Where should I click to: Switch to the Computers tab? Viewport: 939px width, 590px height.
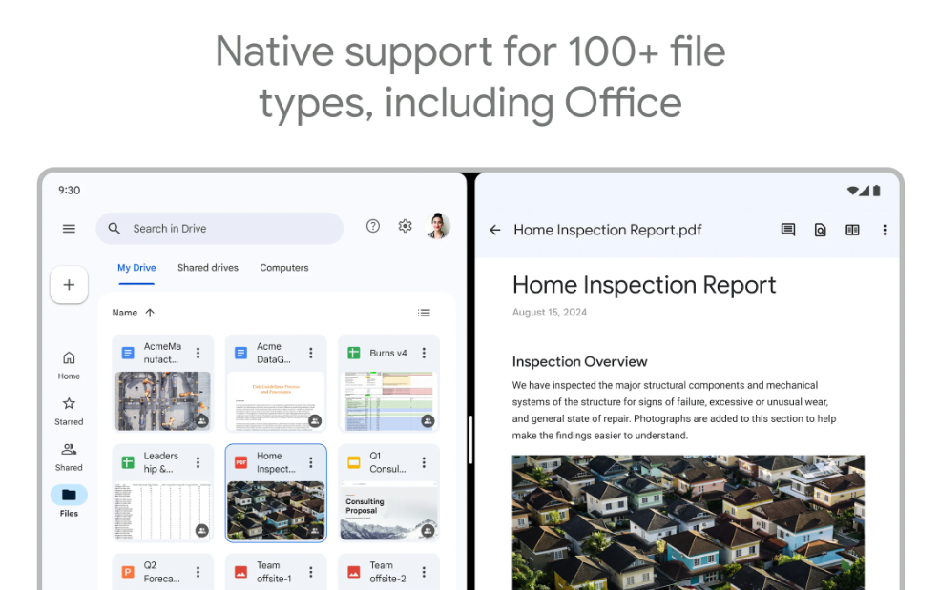click(x=283, y=268)
